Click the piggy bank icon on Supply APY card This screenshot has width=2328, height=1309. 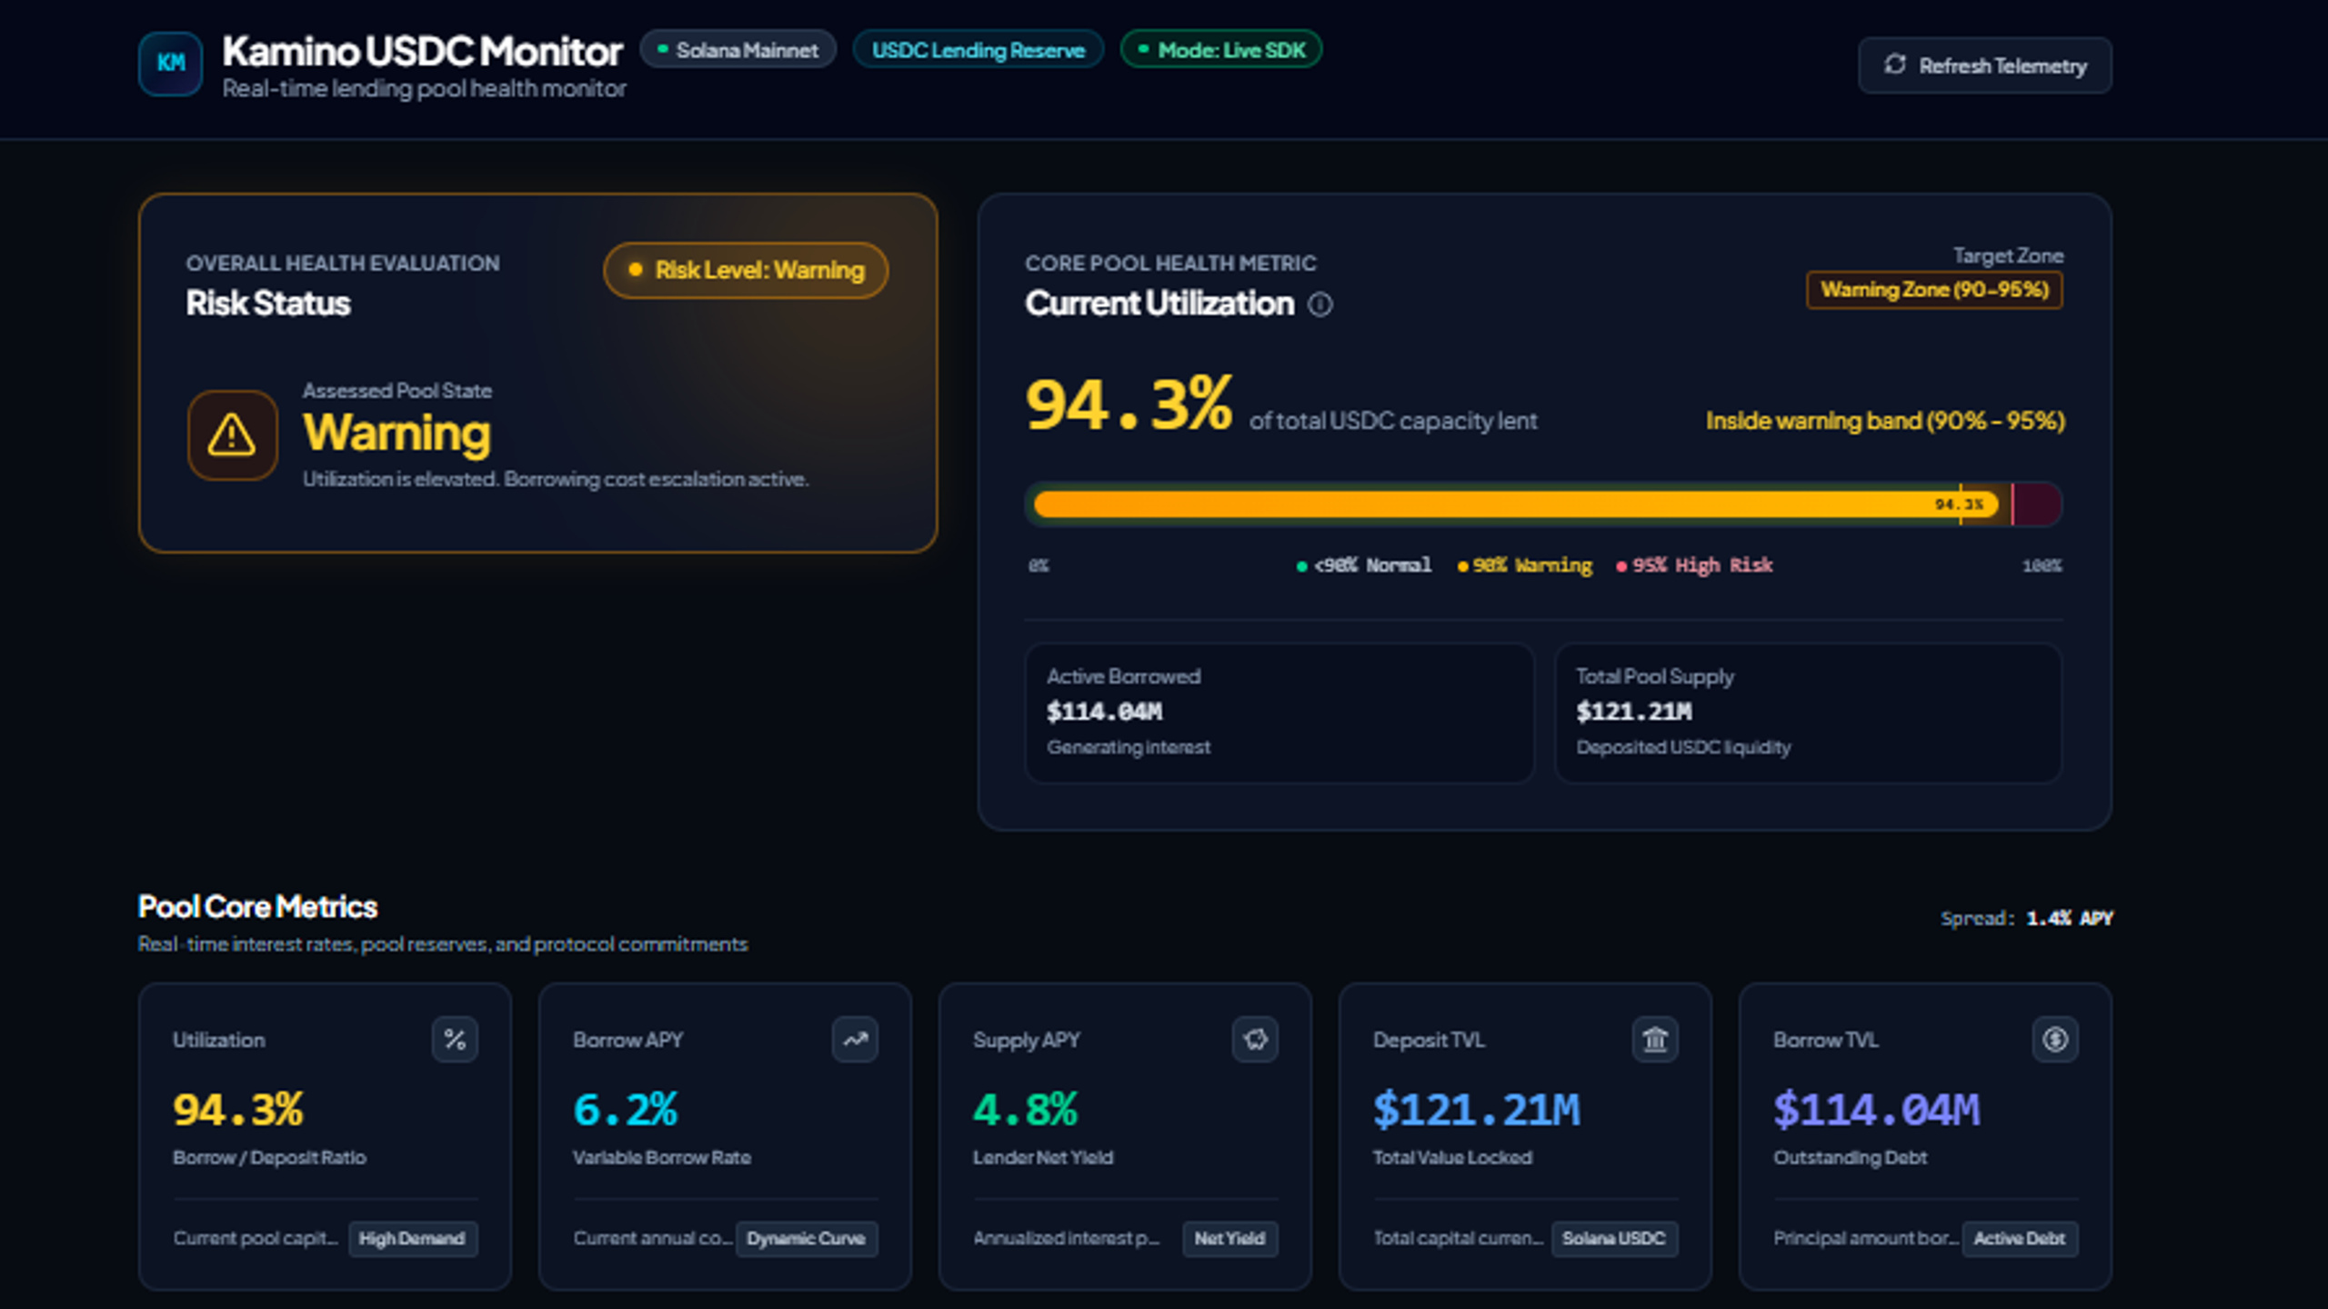pos(1255,1039)
